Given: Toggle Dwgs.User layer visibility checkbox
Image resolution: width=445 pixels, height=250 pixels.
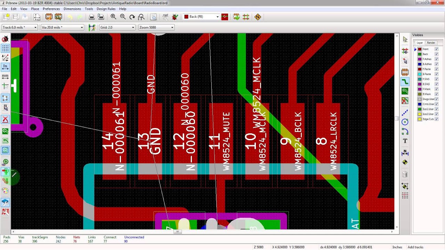Looking at the screenshot, I should point(437,99).
